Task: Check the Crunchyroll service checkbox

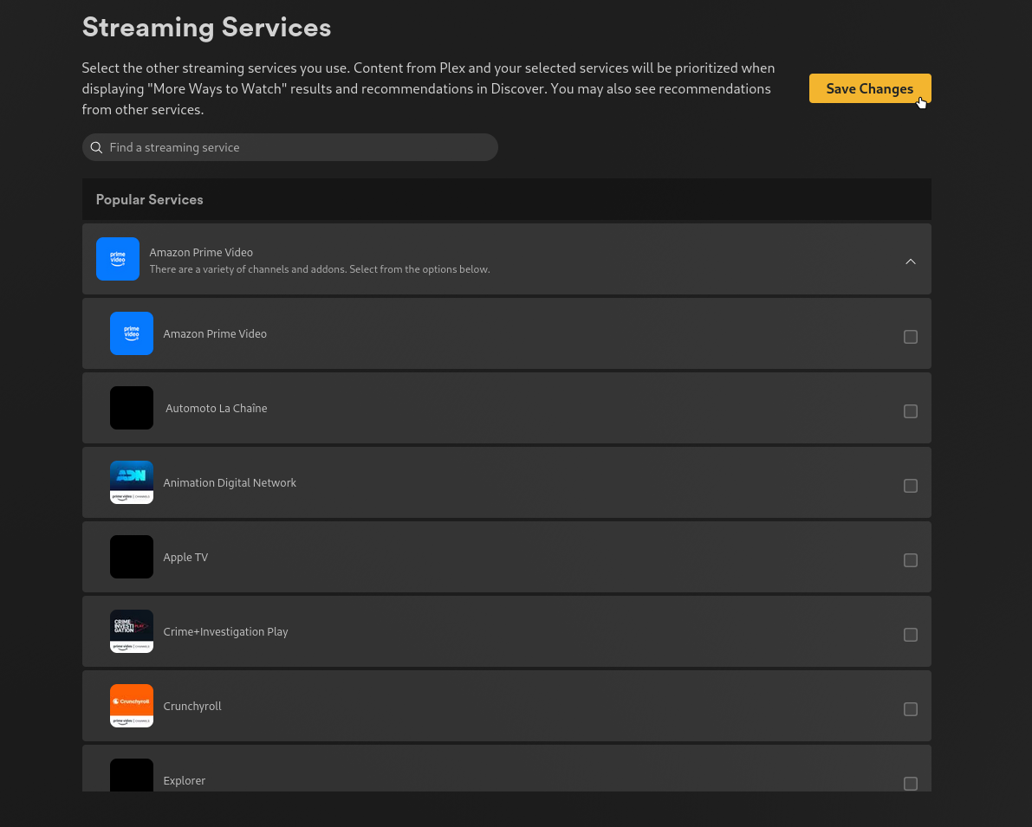Action: (x=911, y=709)
